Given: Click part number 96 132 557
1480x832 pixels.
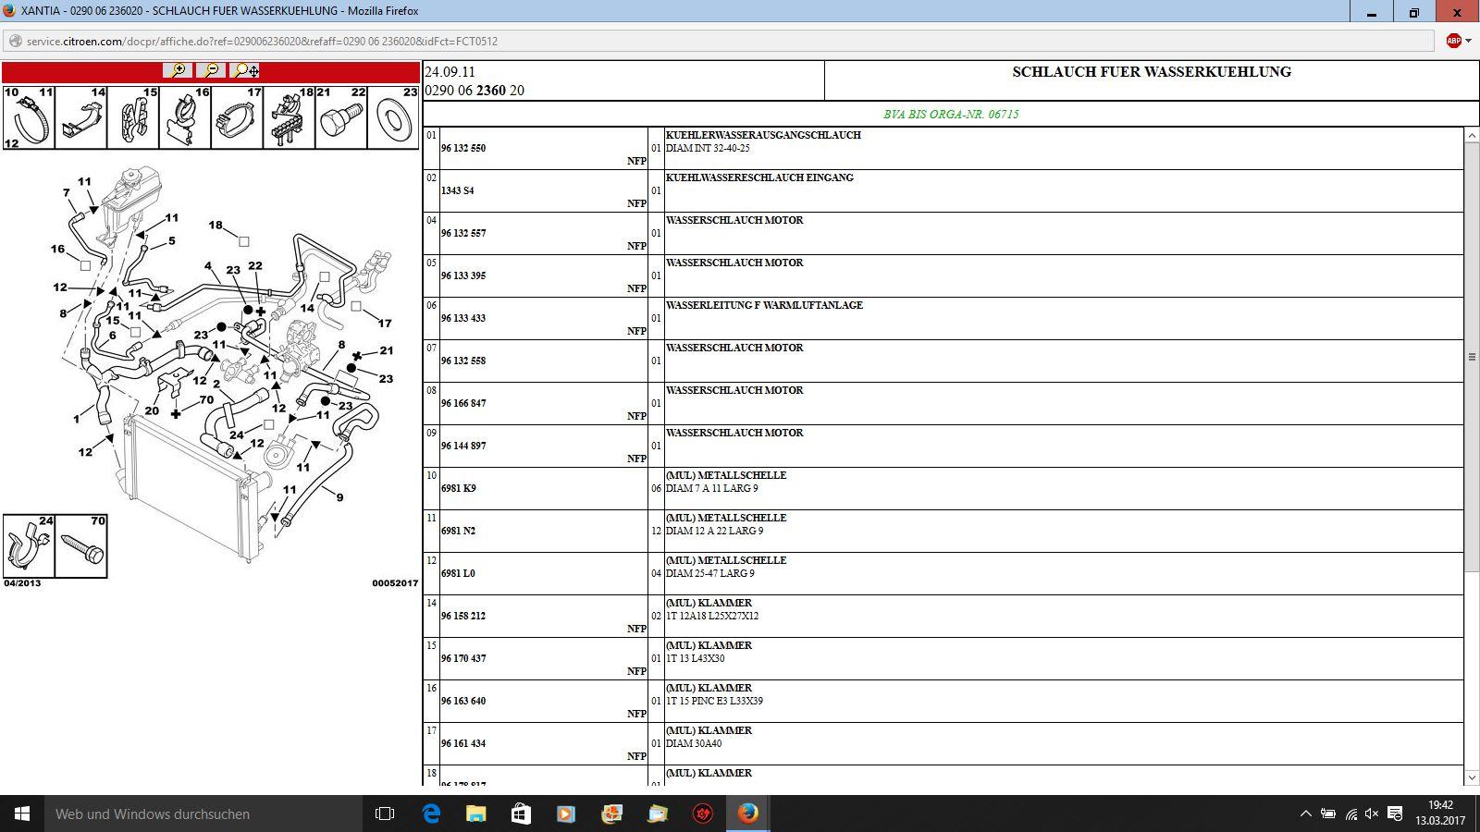Looking at the screenshot, I should tap(462, 233).
